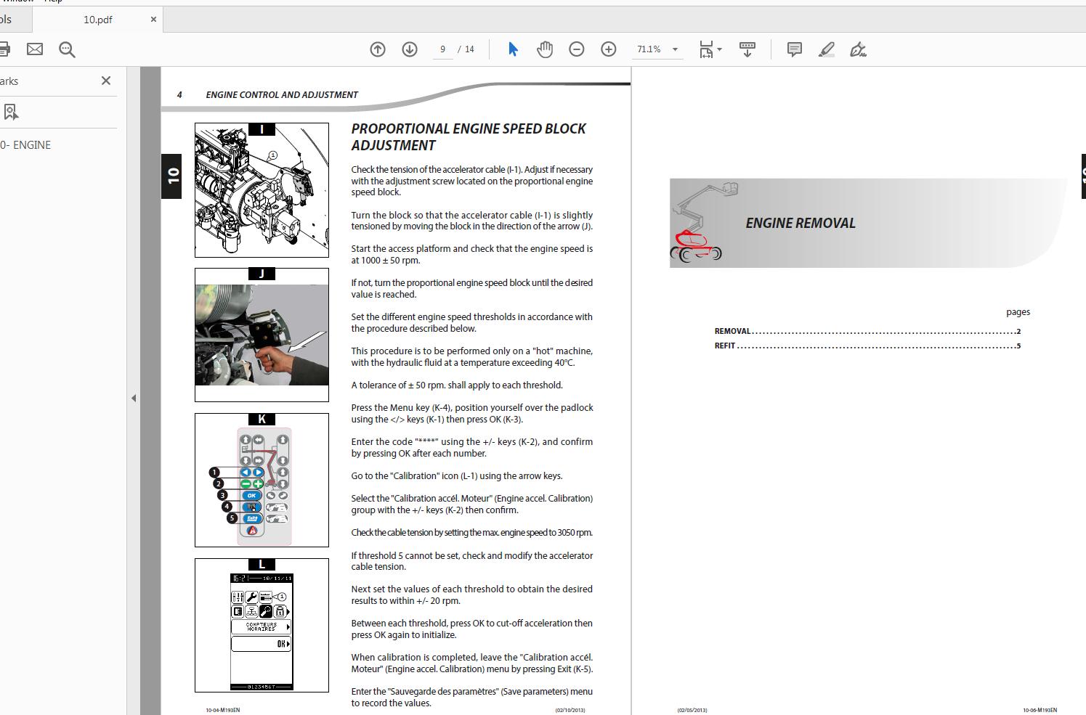This screenshot has height=715, width=1086.
Task: Click the Send file by email envelope icon
Action: pos(35,49)
